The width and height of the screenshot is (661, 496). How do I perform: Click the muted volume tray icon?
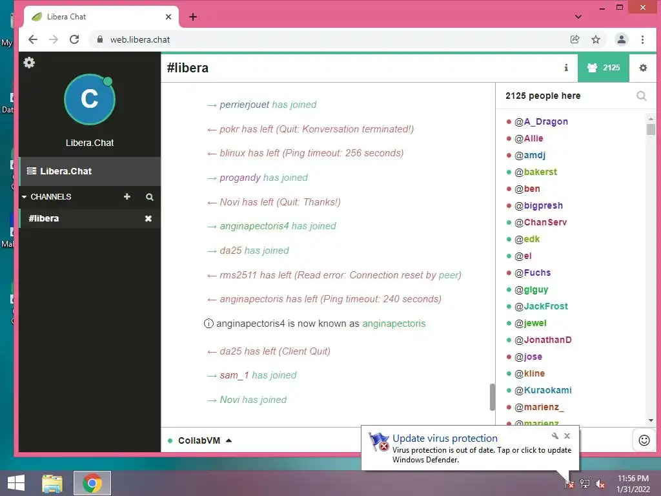[x=600, y=484]
